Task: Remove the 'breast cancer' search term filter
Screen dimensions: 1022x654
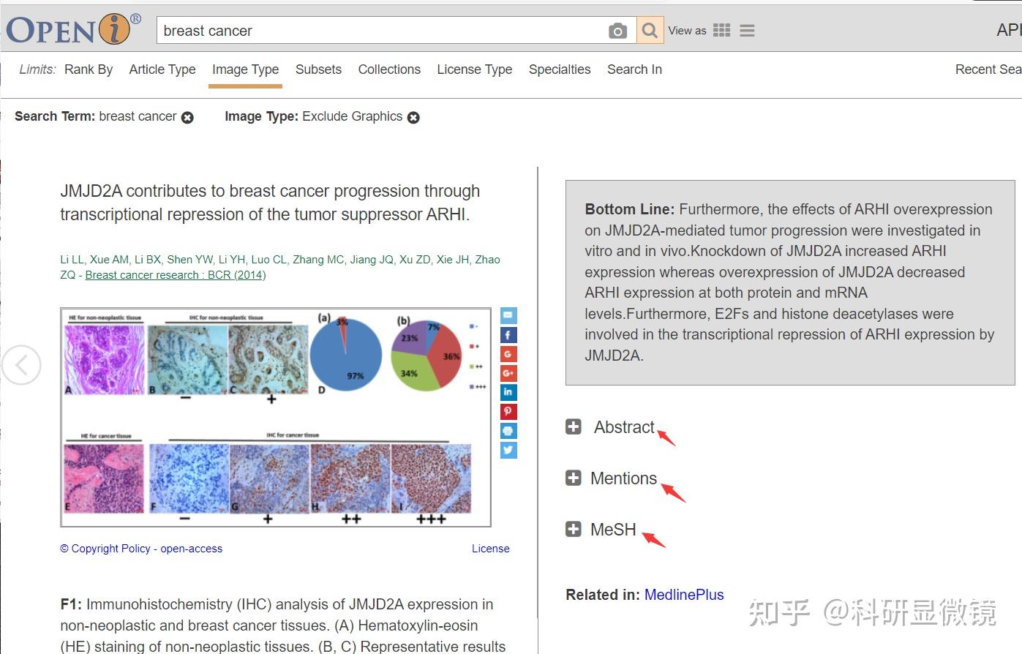Action: (188, 116)
